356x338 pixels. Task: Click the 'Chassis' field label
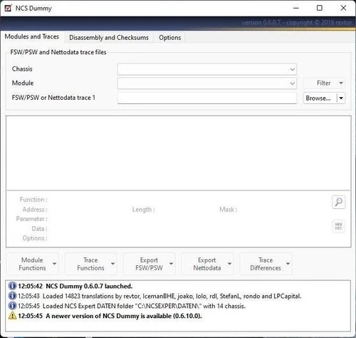pos(22,69)
